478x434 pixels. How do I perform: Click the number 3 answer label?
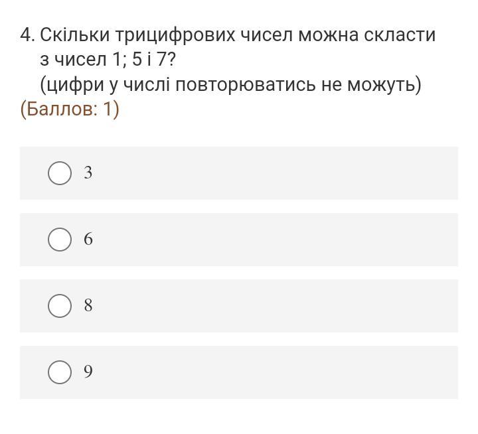pyautogui.click(x=88, y=173)
